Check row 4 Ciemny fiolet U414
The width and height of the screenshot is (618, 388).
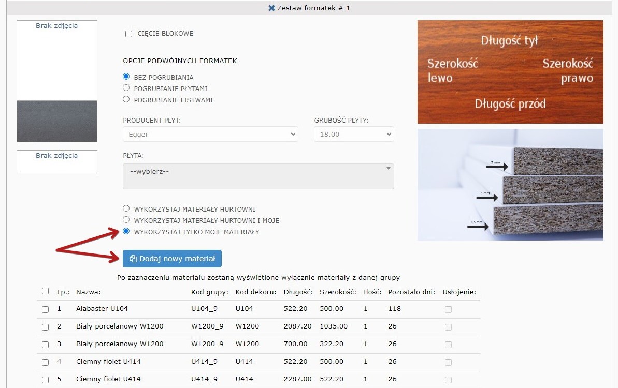45,362
